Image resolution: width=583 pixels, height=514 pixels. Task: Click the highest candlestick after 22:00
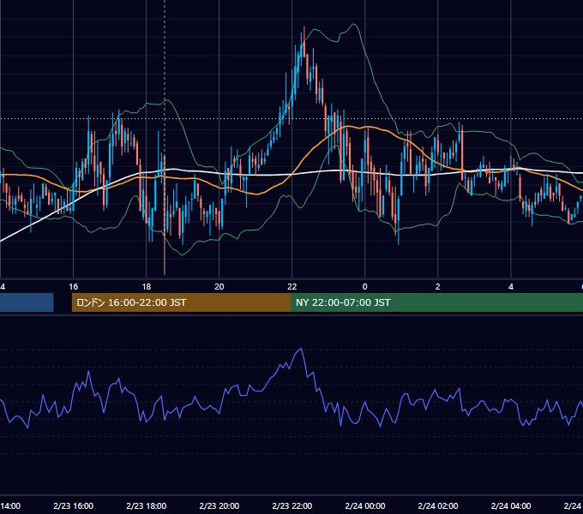[x=304, y=42]
